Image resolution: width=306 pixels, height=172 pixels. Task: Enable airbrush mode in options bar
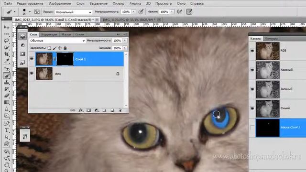[179, 11]
